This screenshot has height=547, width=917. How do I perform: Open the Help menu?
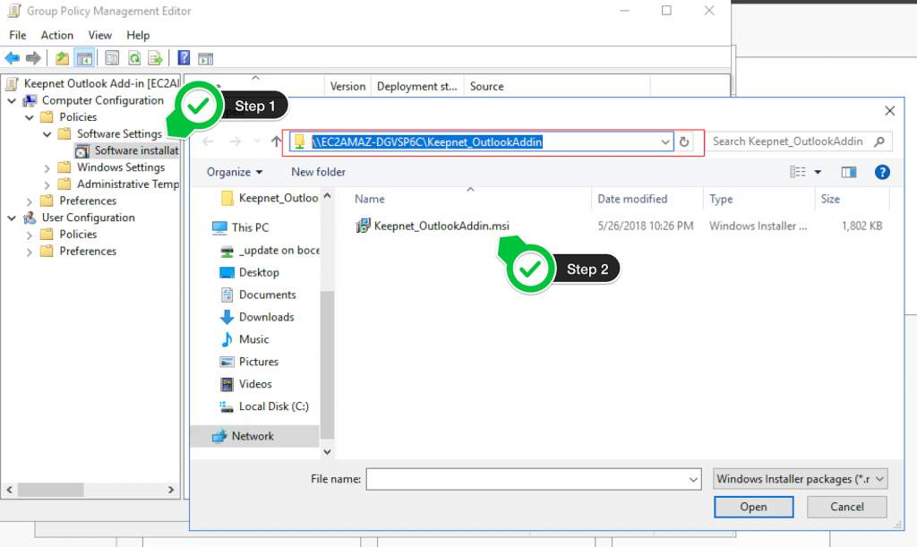[x=138, y=35]
